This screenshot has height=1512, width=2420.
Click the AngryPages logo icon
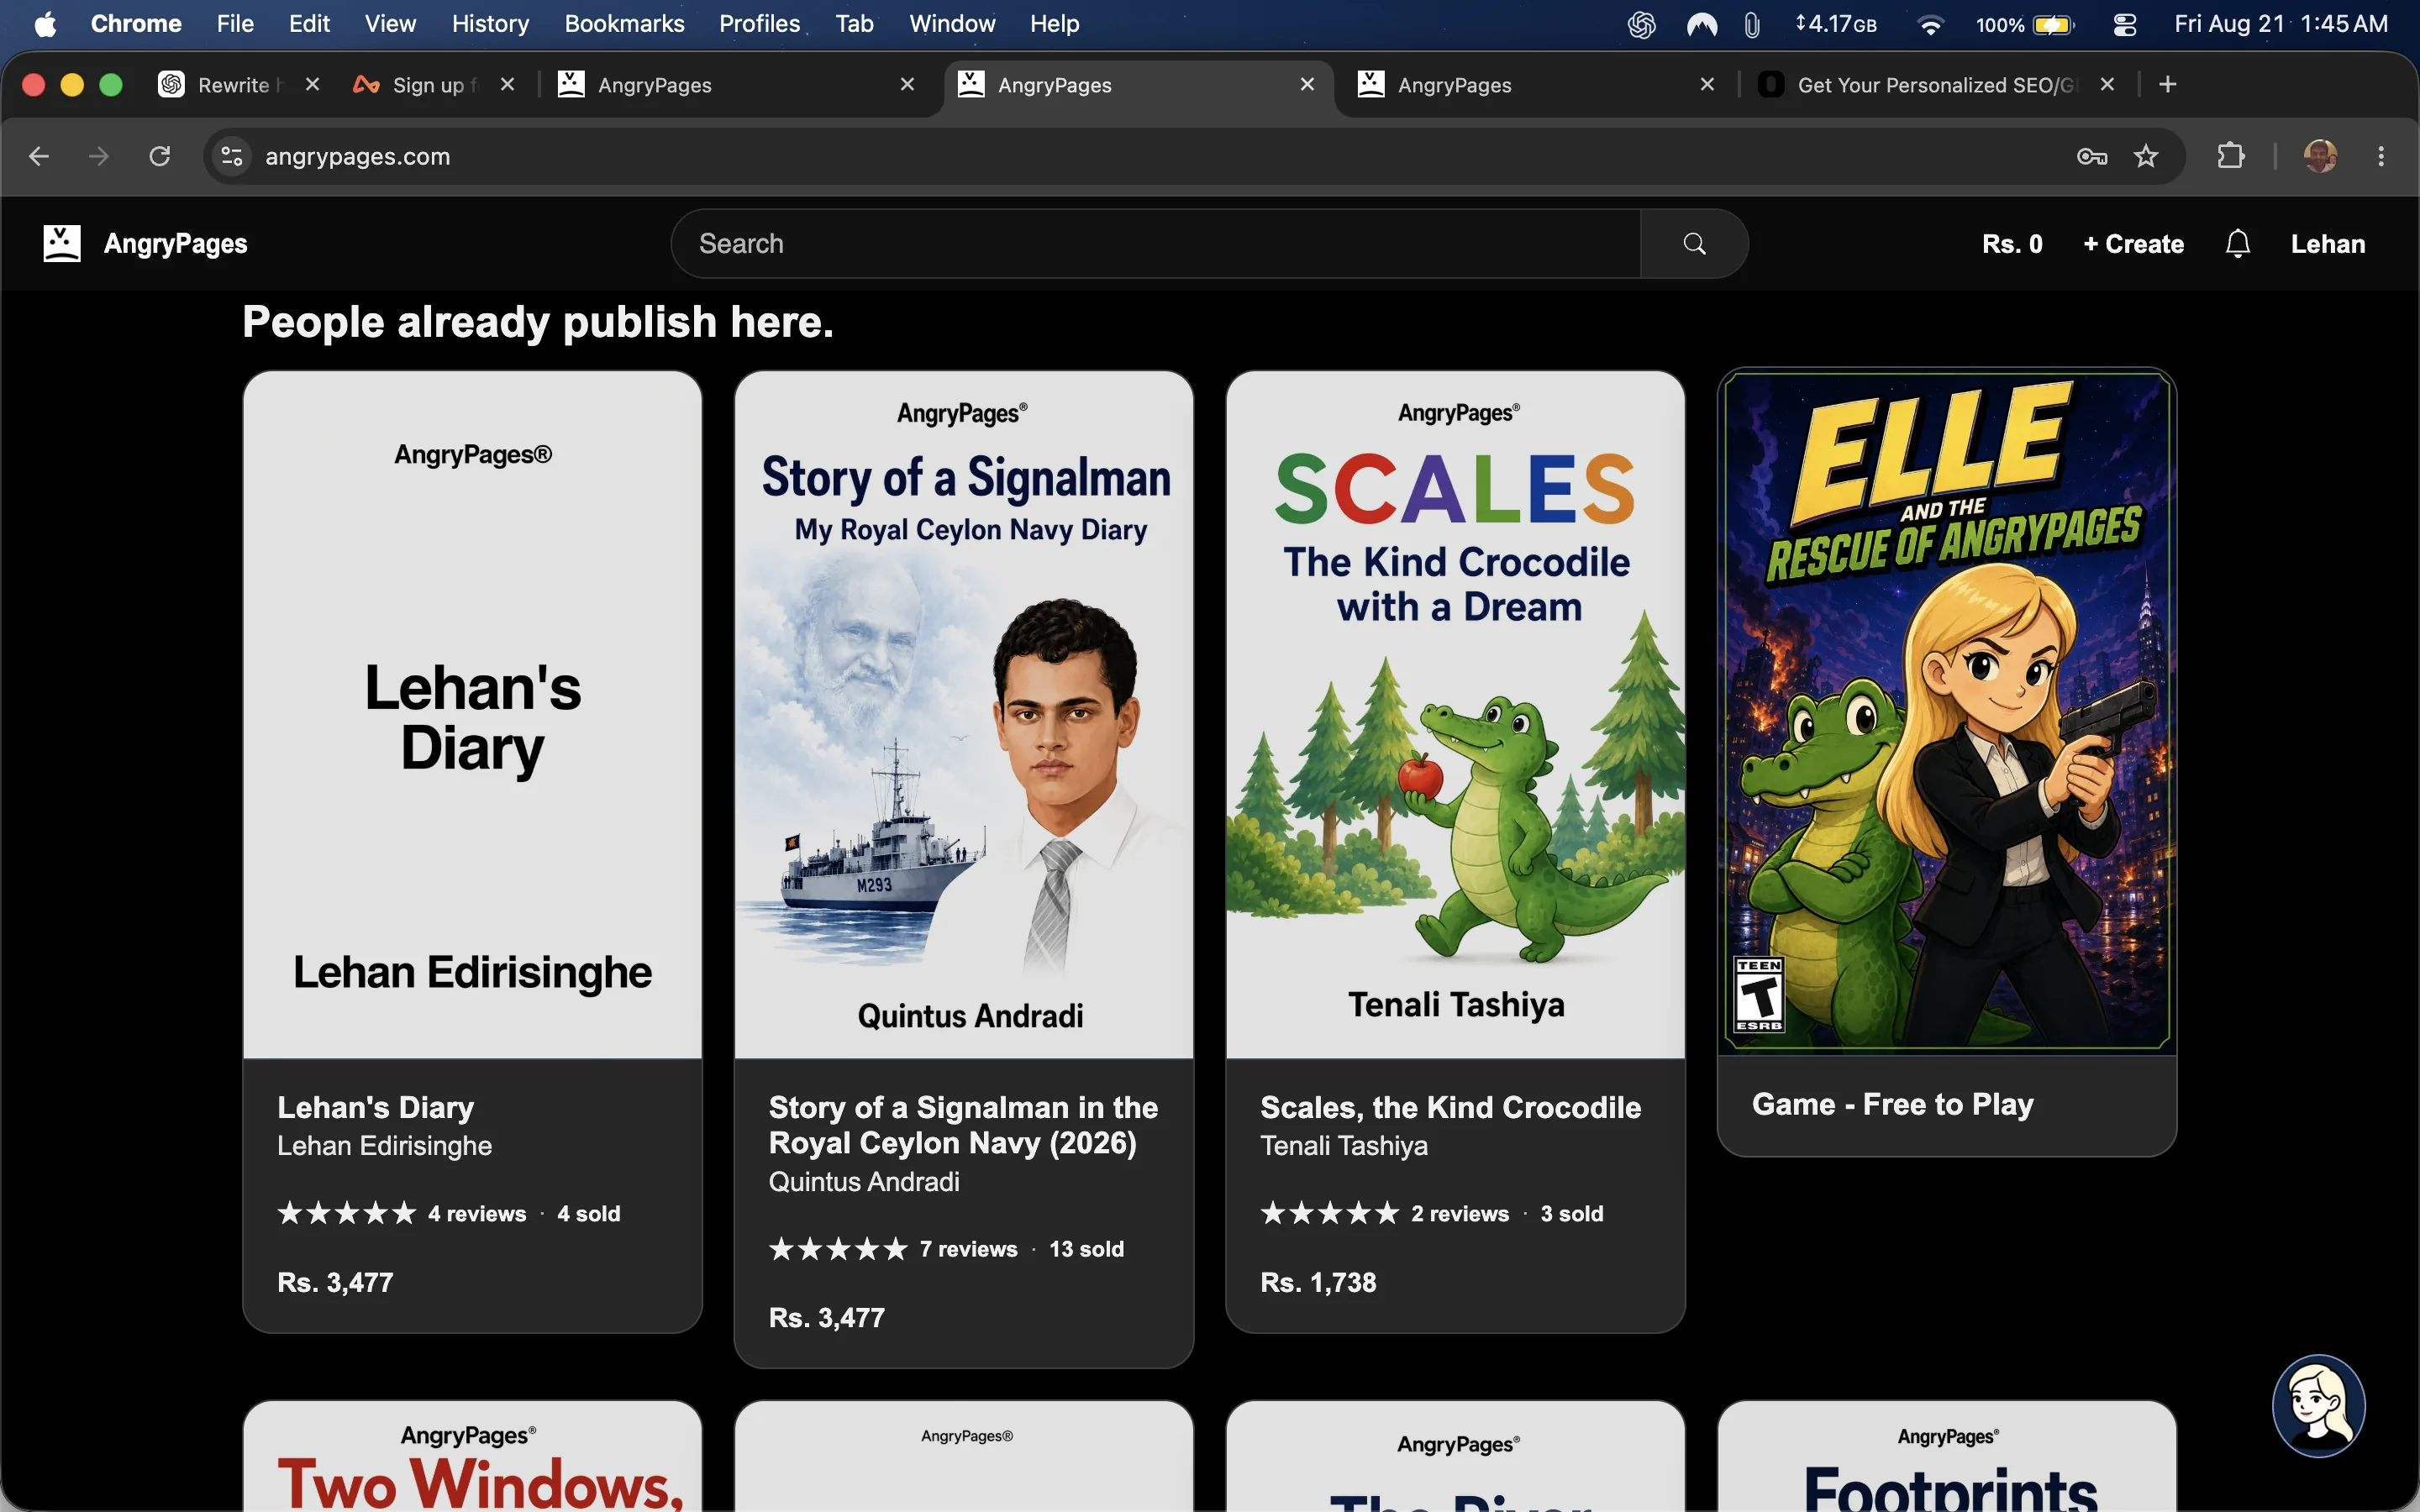click(62, 243)
